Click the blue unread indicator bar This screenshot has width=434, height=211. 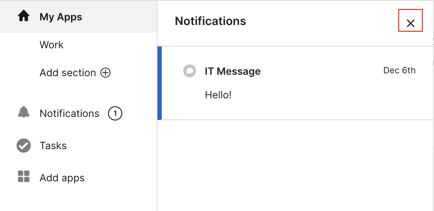160,83
